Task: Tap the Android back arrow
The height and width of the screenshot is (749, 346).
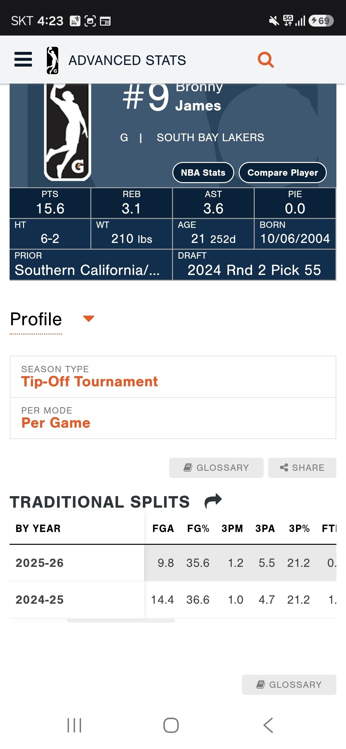Action: click(268, 725)
